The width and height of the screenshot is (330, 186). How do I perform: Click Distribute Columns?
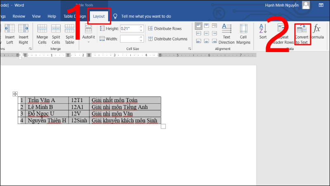coord(168,39)
